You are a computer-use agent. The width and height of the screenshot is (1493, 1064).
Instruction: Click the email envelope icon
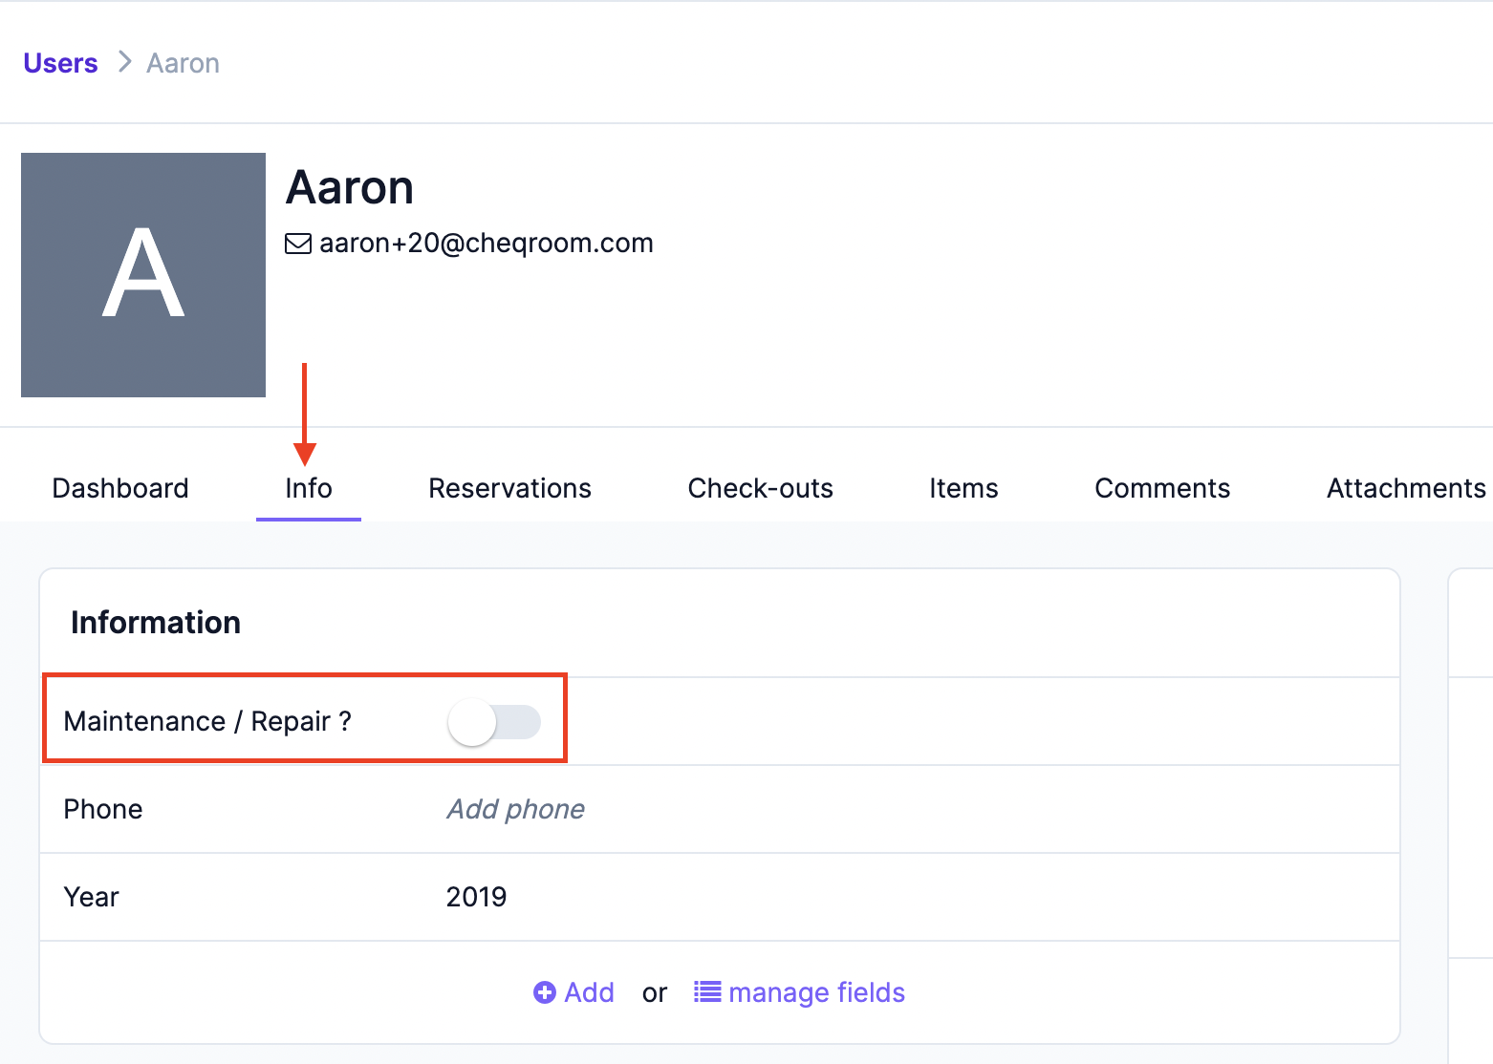[x=298, y=245]
